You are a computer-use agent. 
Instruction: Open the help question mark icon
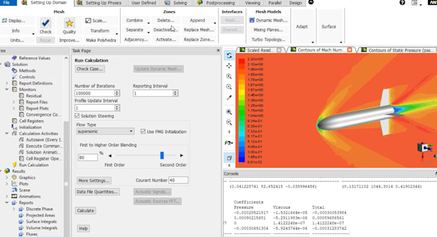[402, 3]
